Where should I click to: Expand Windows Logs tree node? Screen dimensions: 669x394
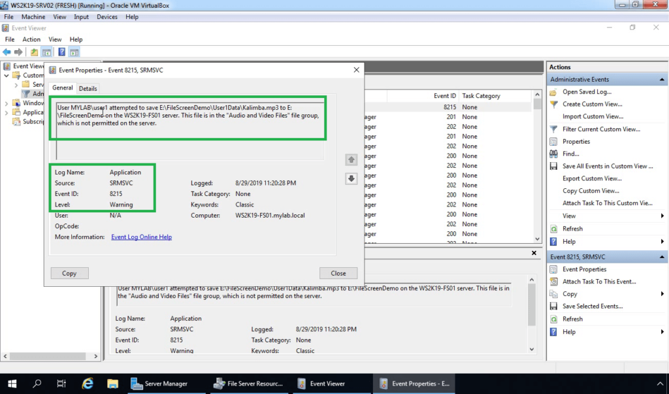coord(7,103)
